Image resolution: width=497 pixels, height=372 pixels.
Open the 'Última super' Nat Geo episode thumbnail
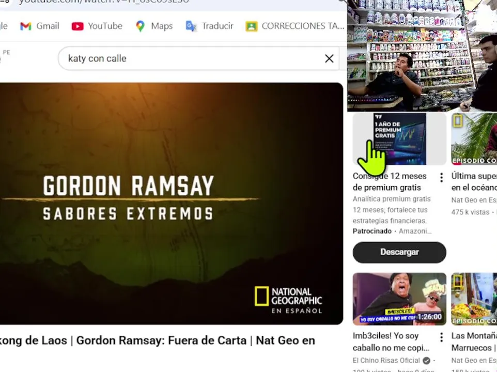(x=474, y=139)
